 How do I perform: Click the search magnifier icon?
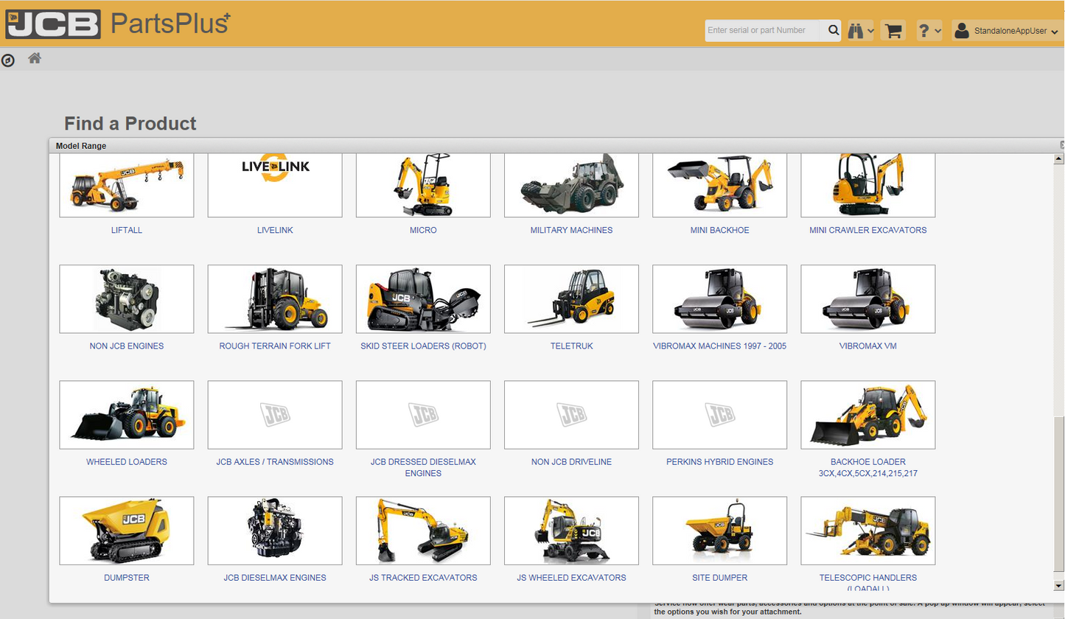tap(833, 31)
